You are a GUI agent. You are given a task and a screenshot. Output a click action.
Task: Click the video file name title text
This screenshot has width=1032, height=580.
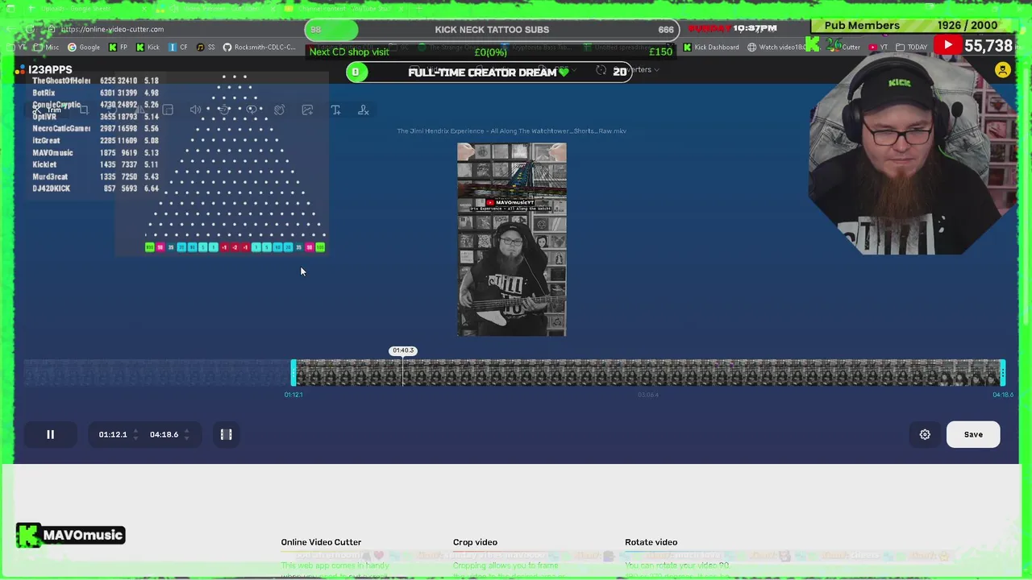tap(511, 130)
